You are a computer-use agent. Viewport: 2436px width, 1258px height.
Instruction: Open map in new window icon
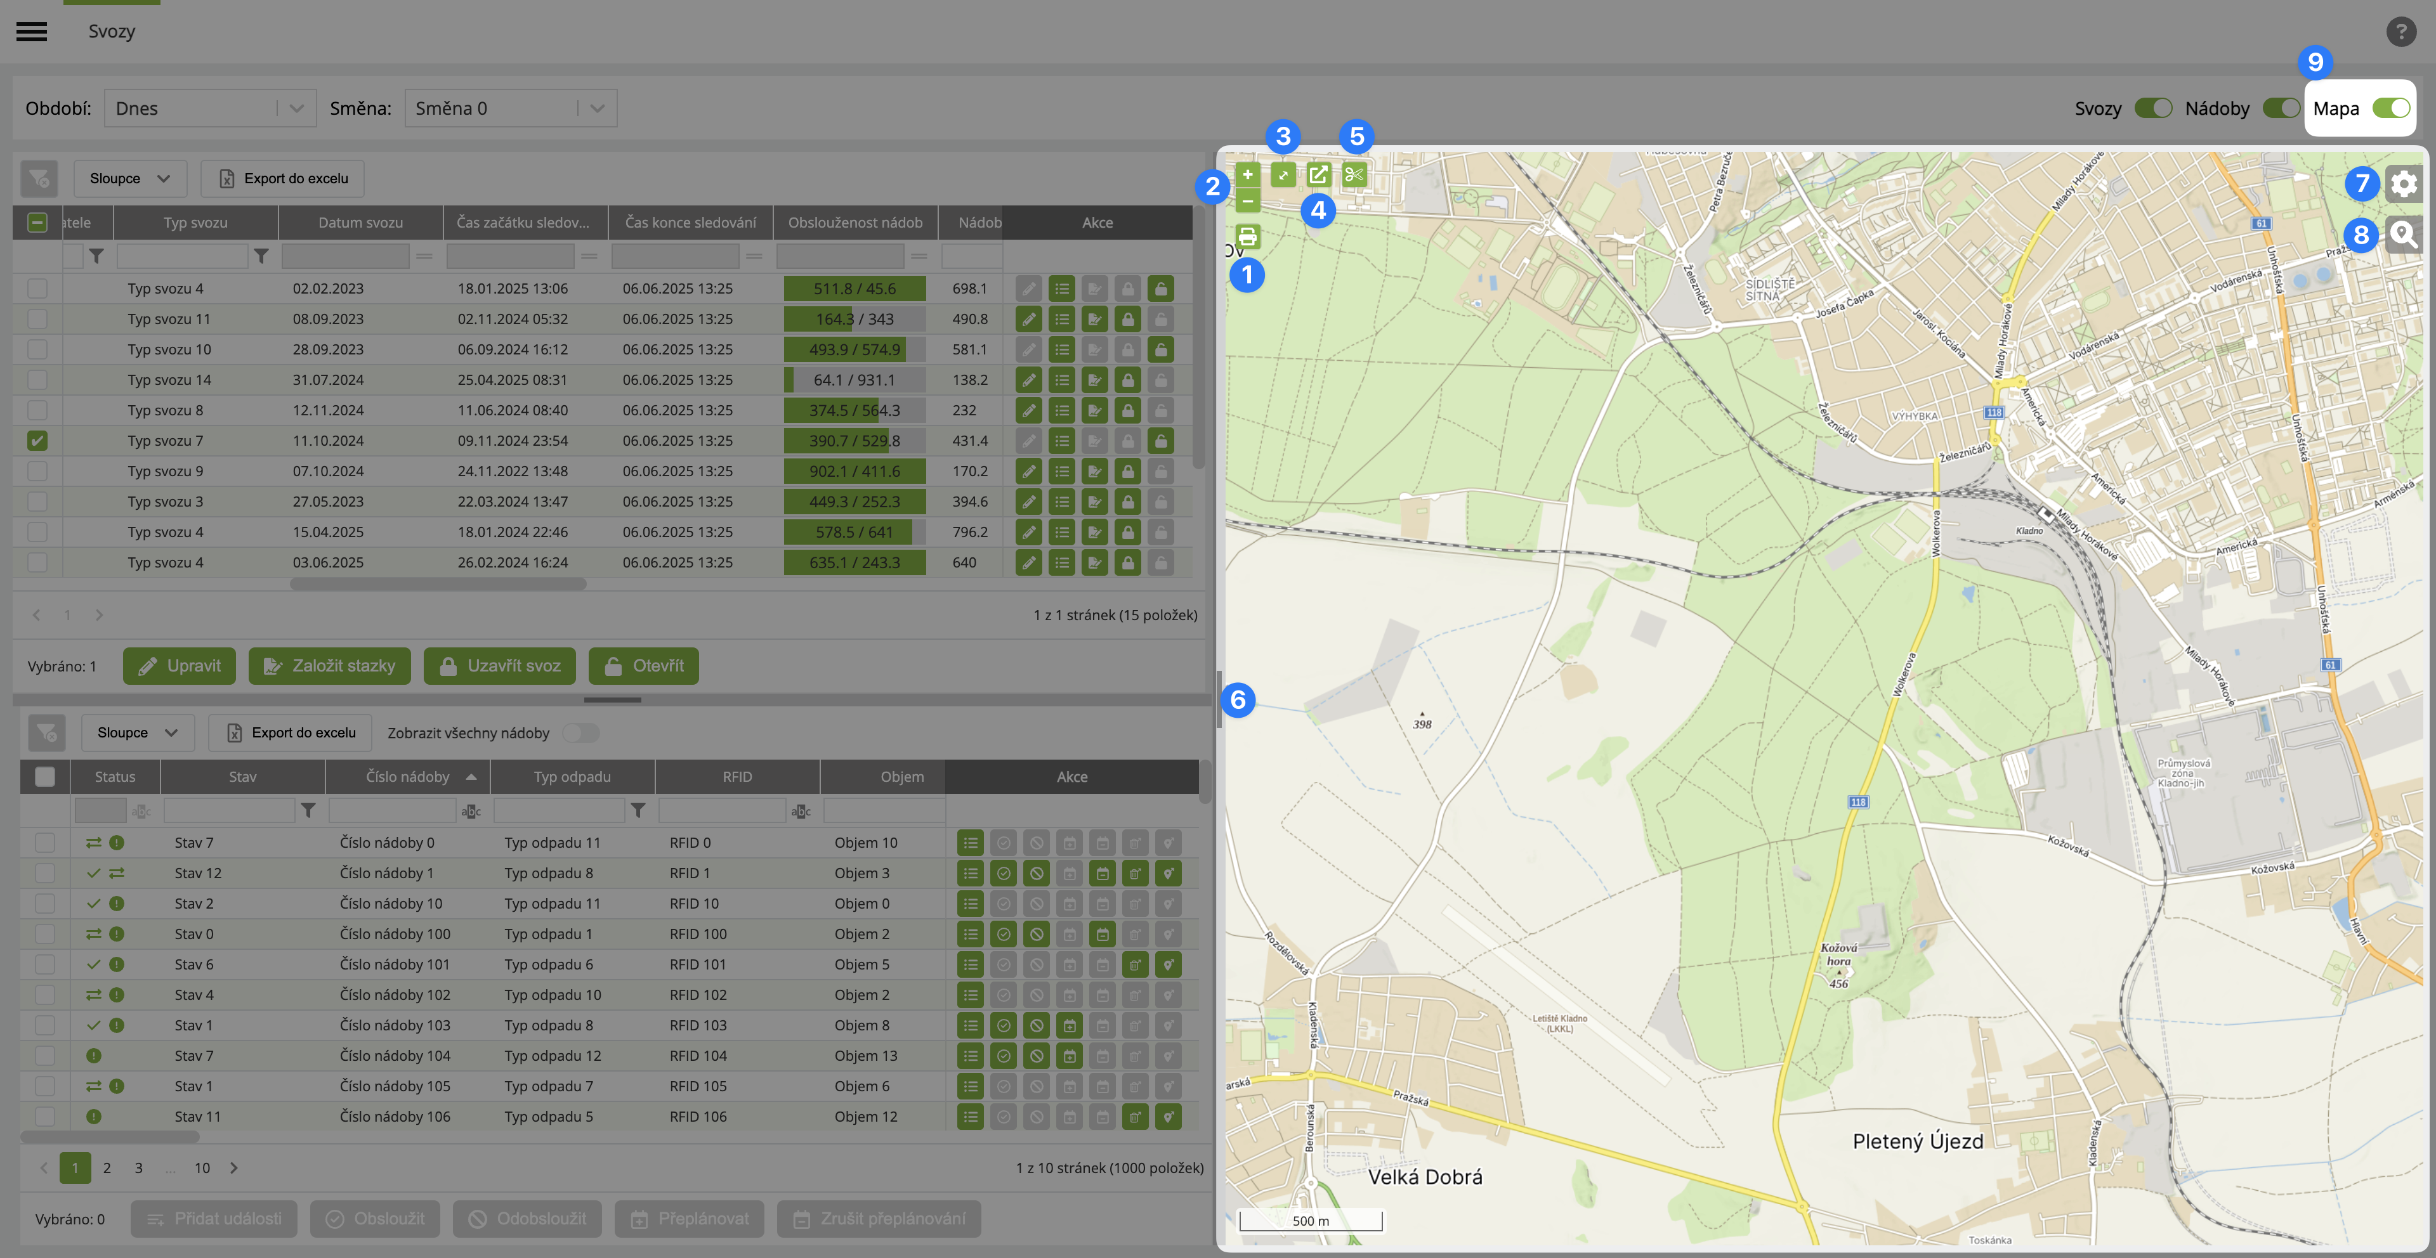[x=1318, y=175]
